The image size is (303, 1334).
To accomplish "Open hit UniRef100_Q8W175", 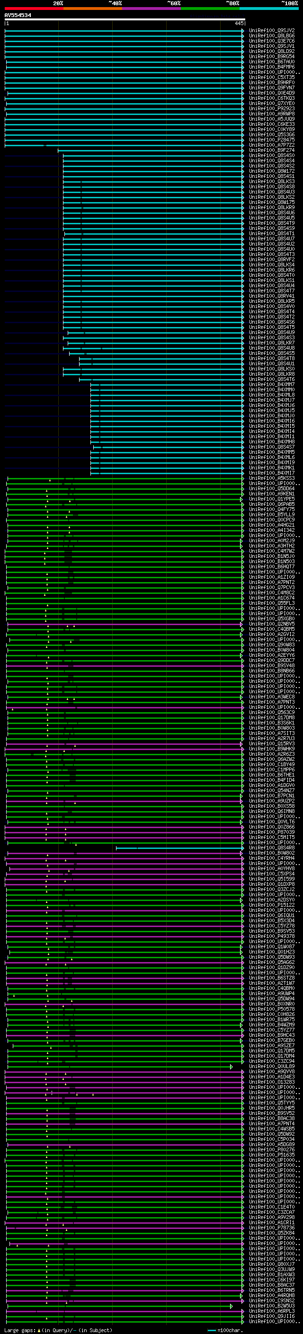I will 272,202.
